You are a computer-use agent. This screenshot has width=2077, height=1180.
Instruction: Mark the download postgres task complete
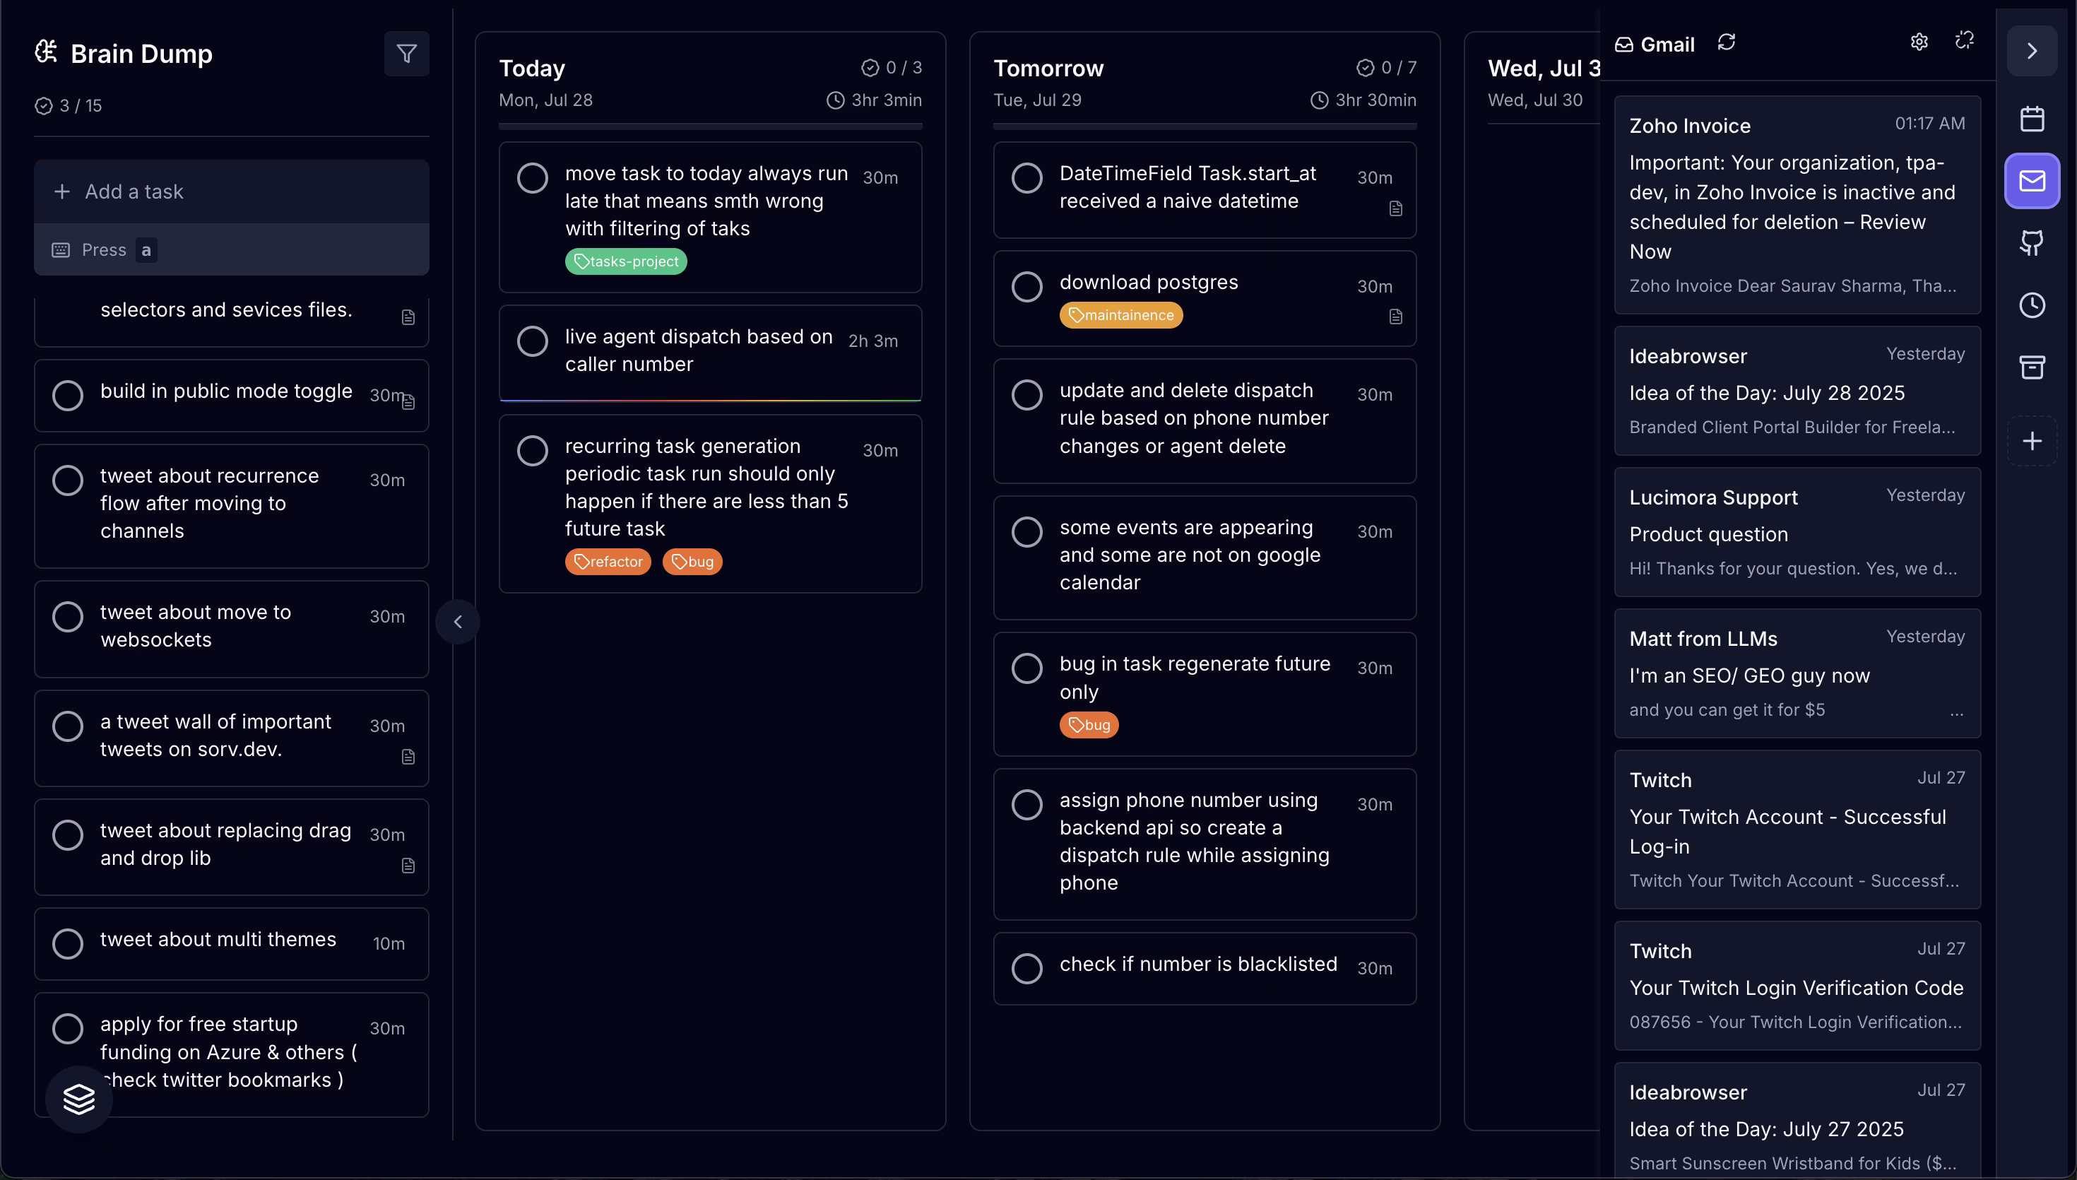coord(1027,286)
